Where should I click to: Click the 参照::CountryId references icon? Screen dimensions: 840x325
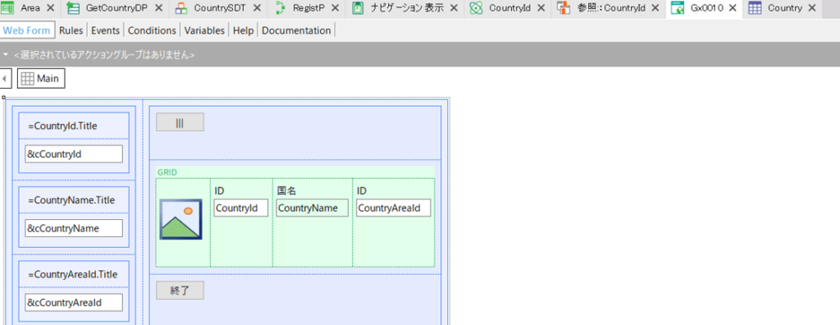(x=563, y=8)
